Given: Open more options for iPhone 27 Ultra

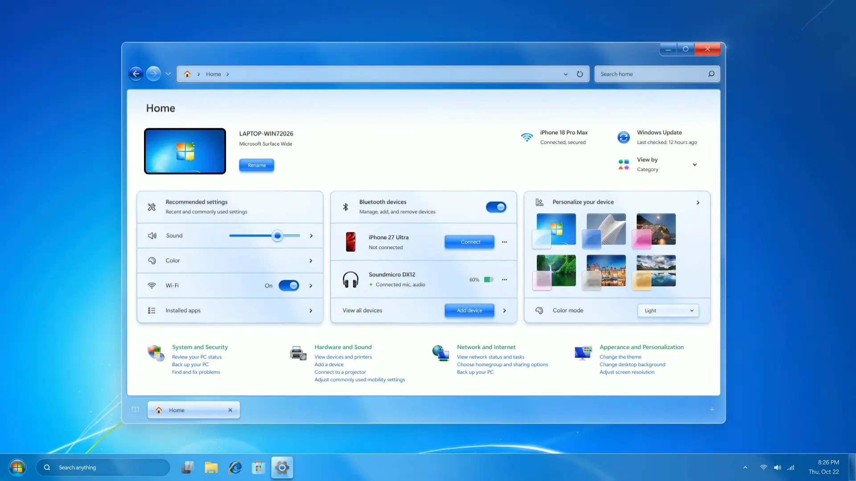Looking at the screenshot, I should (x=504, y=242).
